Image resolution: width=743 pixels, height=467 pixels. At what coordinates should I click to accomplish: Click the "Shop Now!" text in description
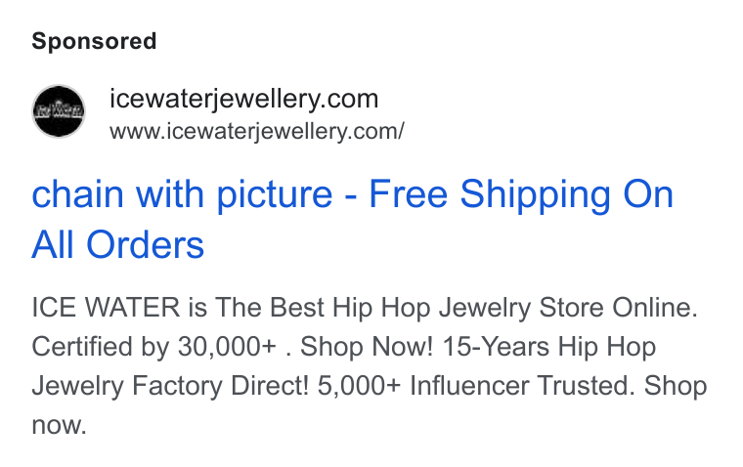(367, 347)
